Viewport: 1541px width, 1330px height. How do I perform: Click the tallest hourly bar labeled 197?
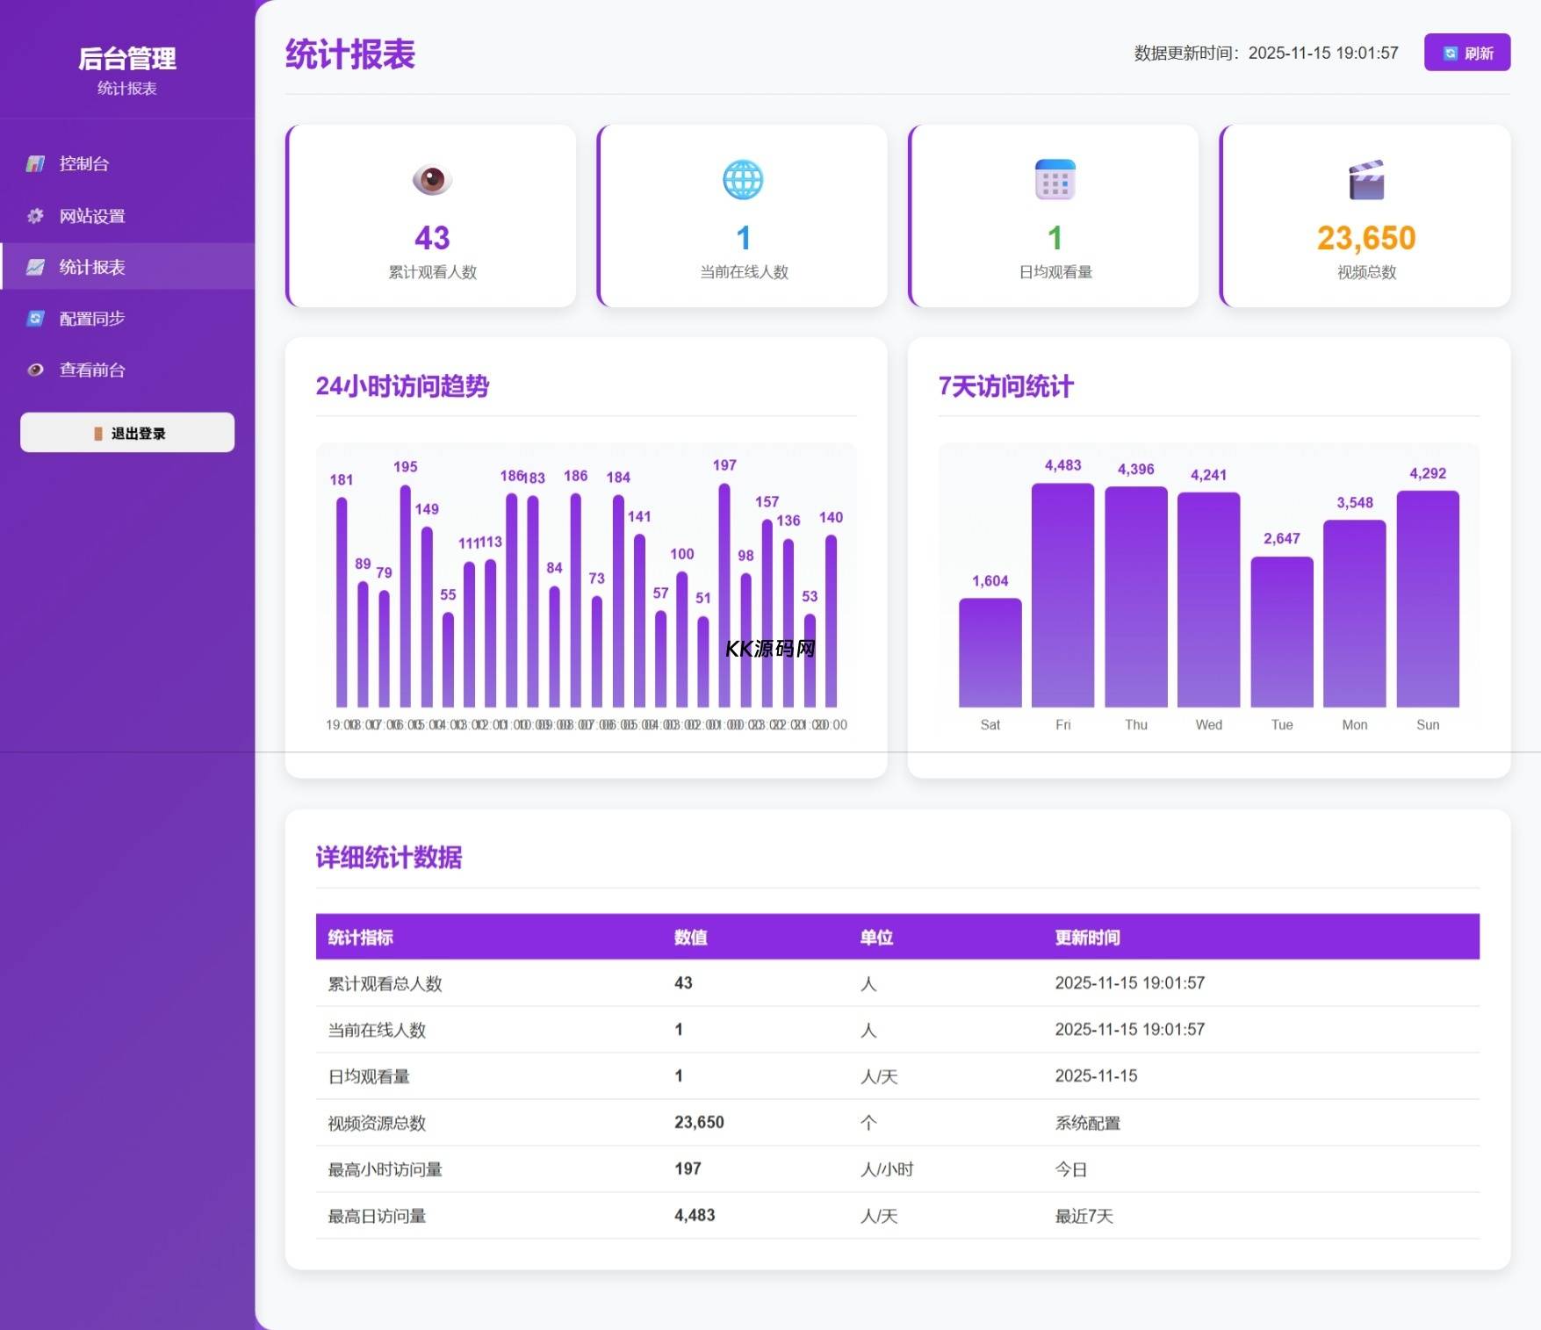click(724, 595)
